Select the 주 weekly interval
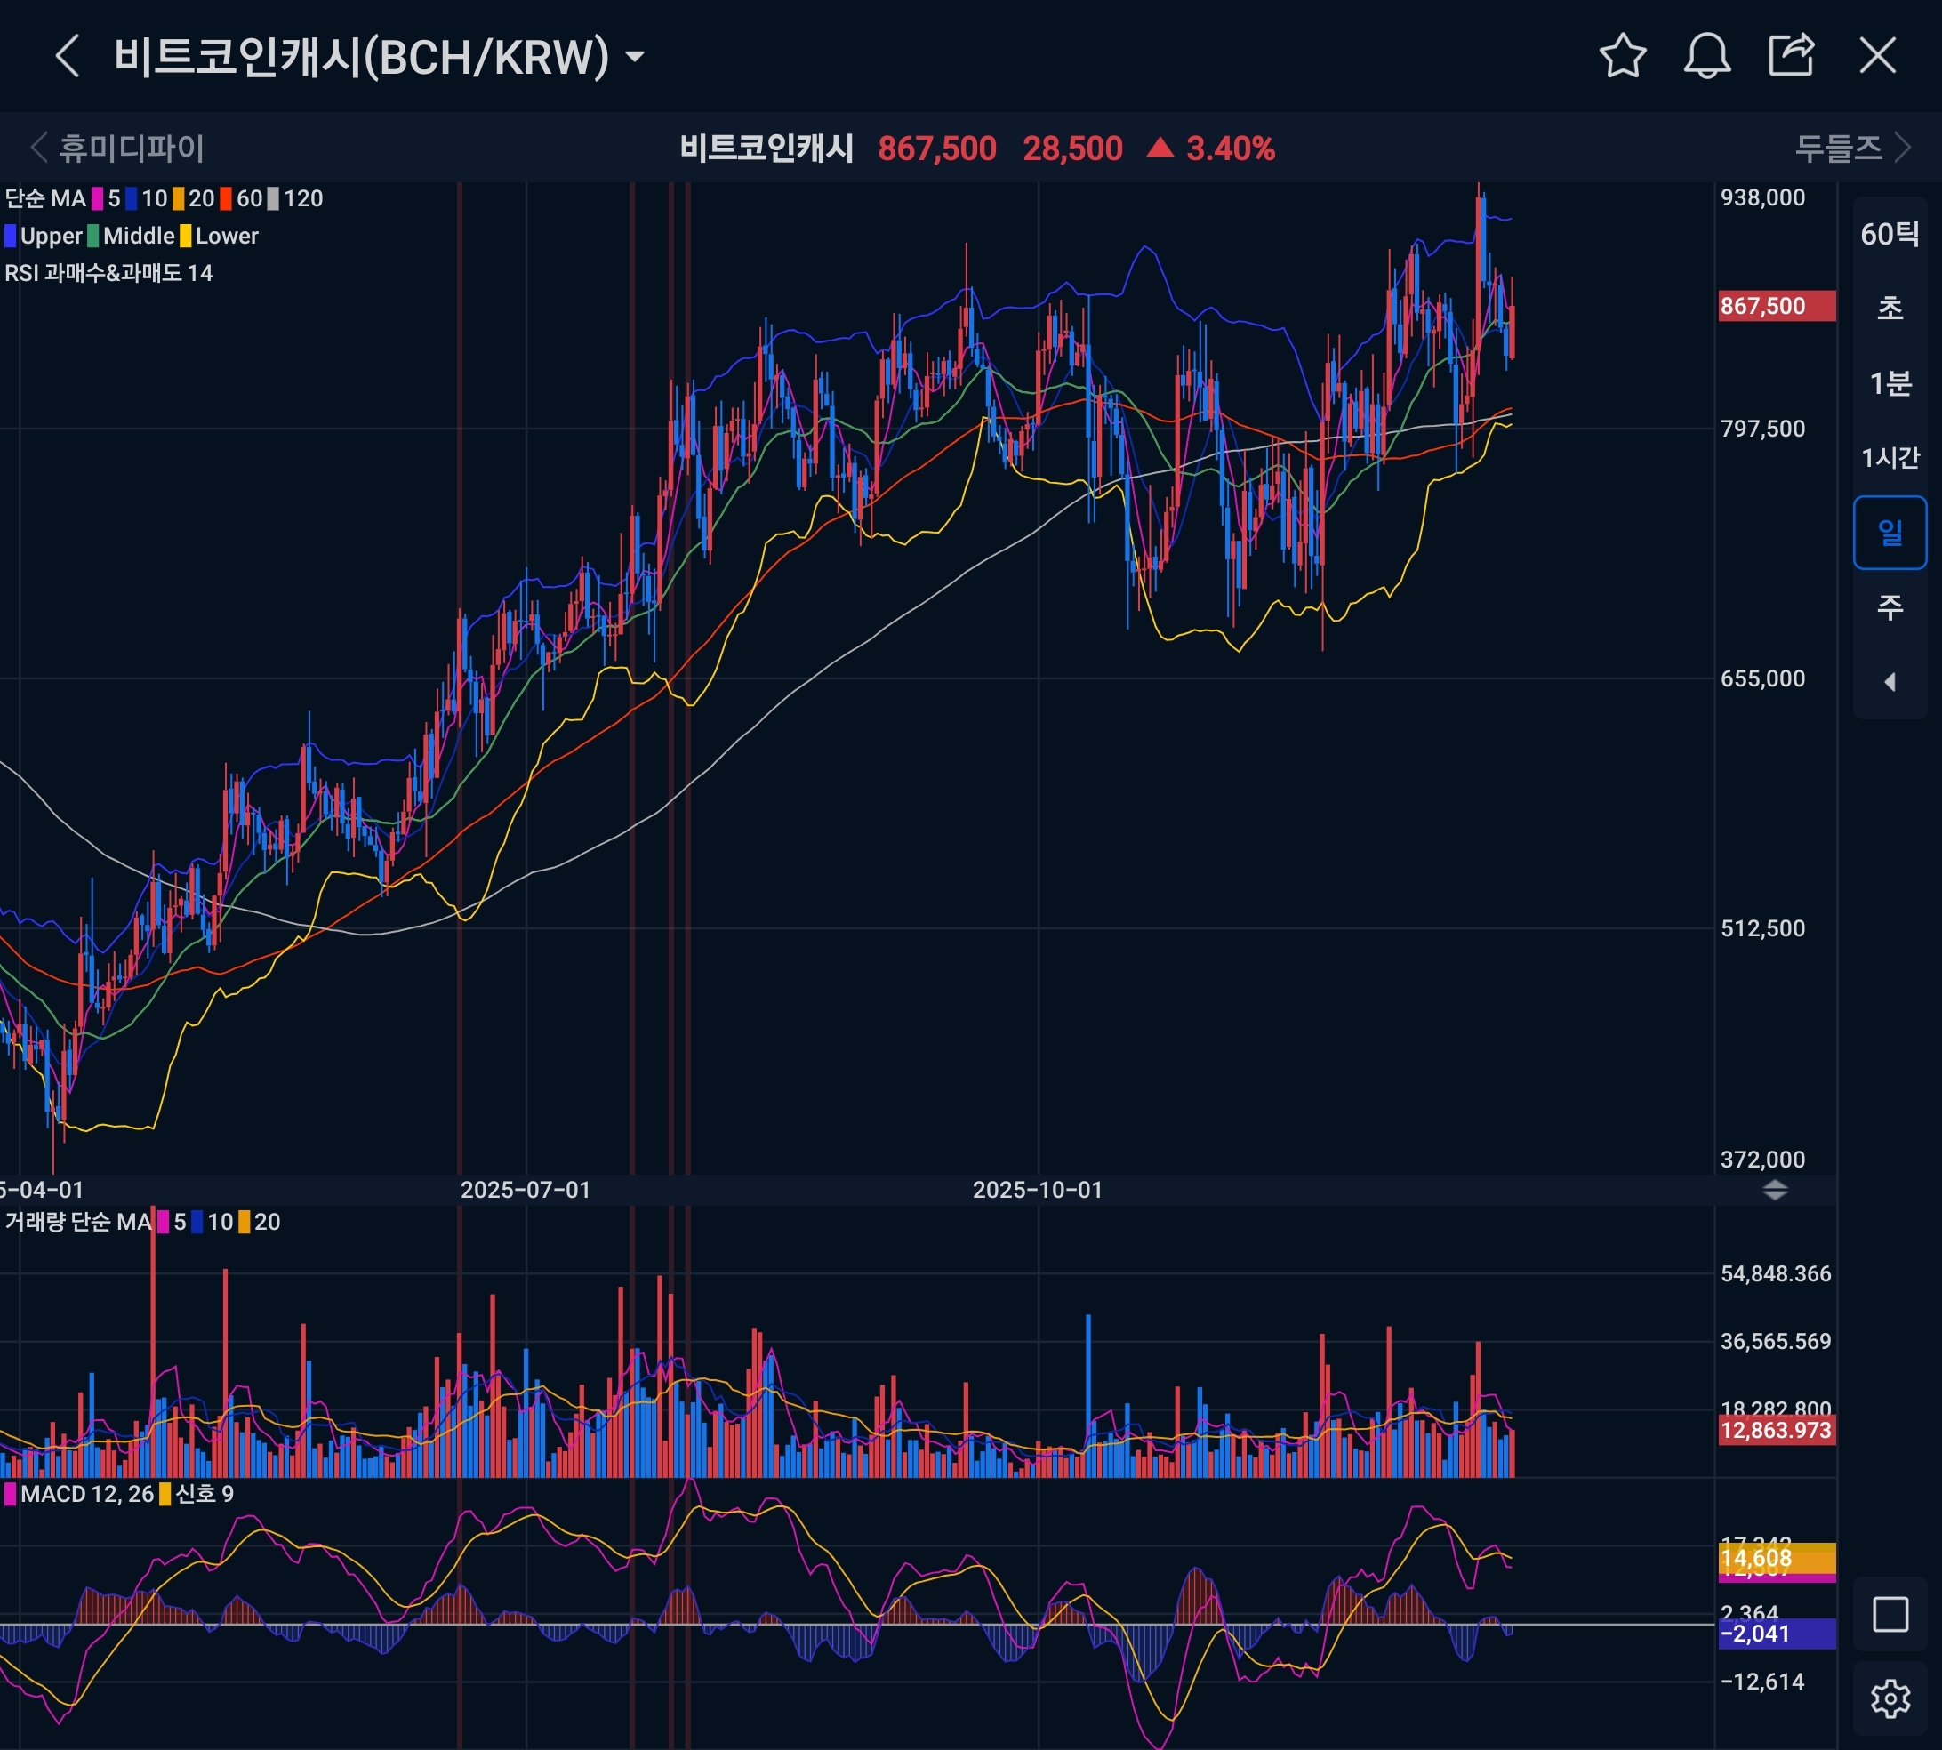 1890,606
